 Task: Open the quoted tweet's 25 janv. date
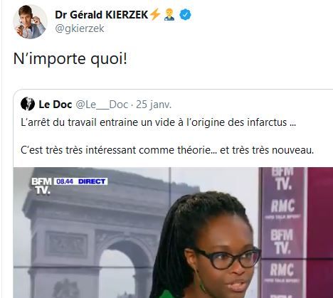tap(154, 105)
